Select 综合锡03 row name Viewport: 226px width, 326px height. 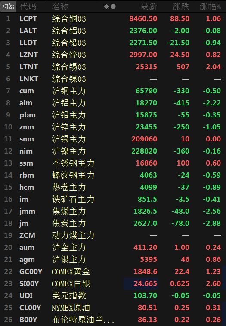[x=69, y=67]
